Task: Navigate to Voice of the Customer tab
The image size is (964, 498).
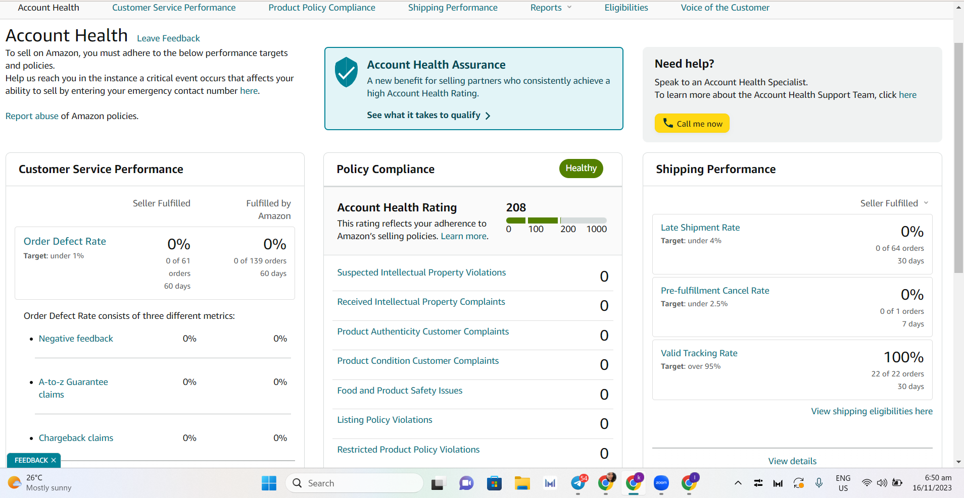Action: pyautogui.click(x=725, y=8)
